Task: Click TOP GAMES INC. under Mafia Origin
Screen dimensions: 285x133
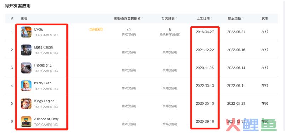Action: click(x=46, y=53)
